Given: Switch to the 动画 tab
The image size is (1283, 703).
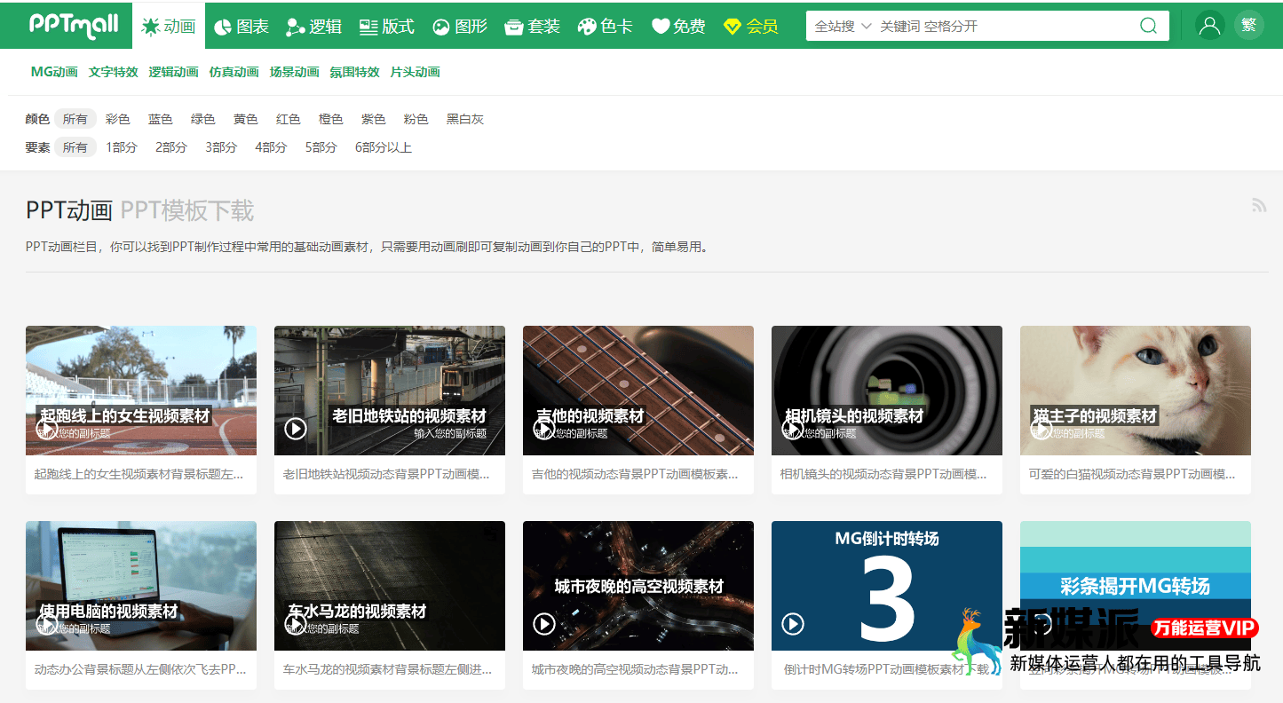Looking at the screenshot, I should [169, 26].
